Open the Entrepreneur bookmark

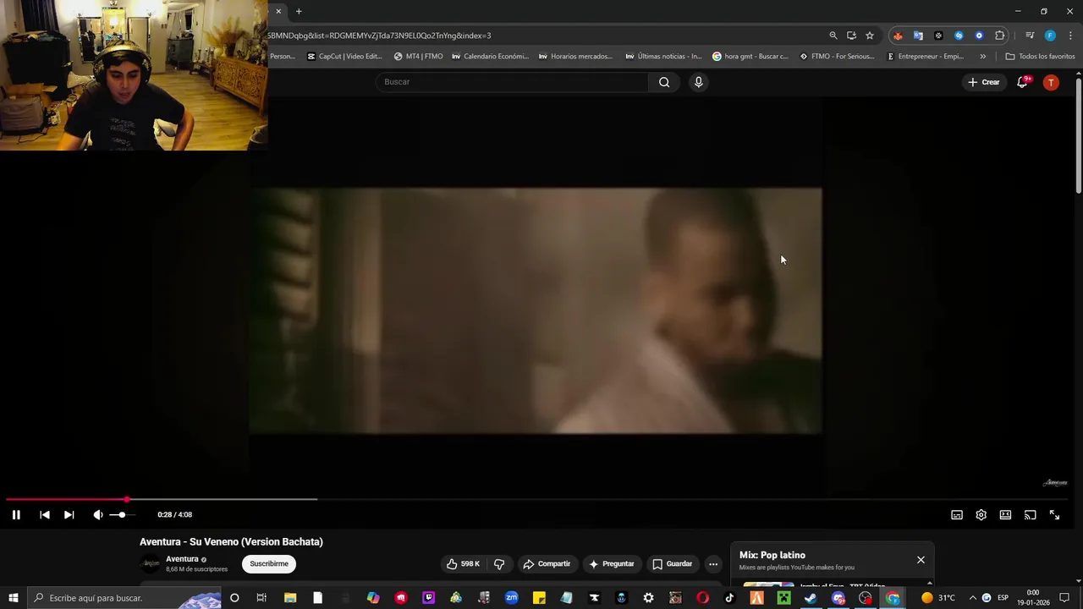925,57
